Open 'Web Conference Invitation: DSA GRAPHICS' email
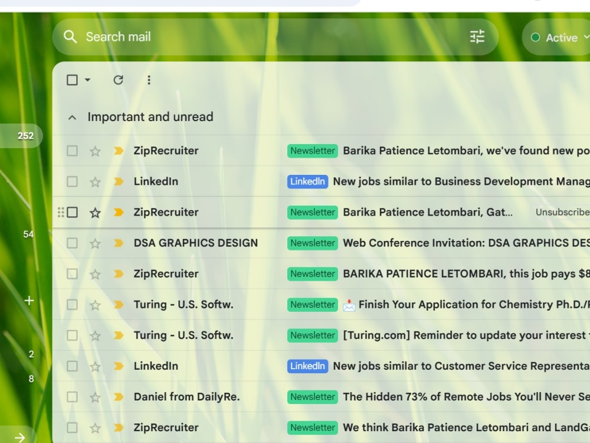 (x=466, y=243)
